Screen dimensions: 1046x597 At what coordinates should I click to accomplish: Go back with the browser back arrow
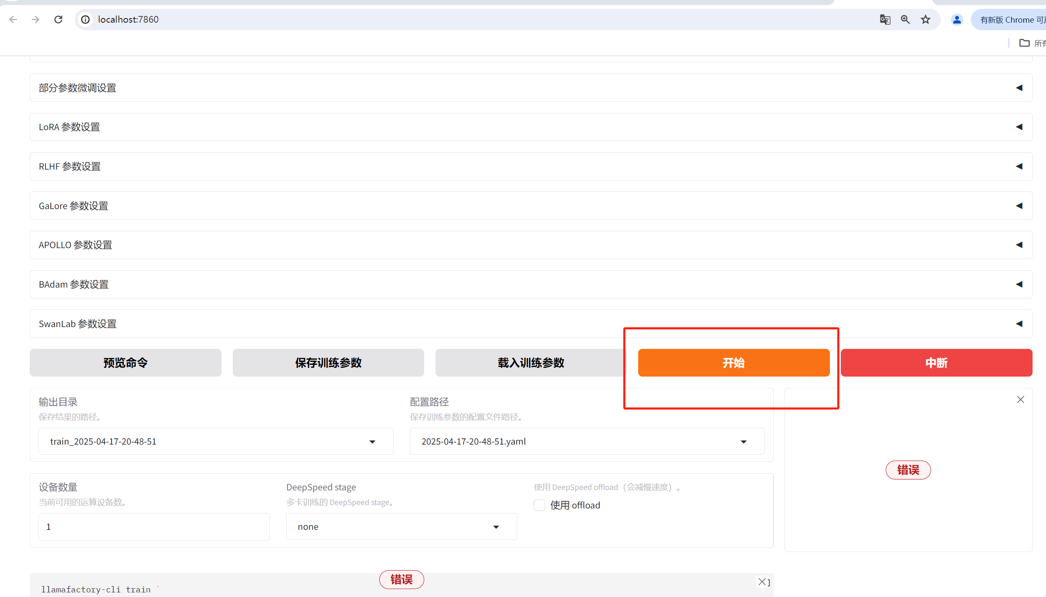pos(13,19)
